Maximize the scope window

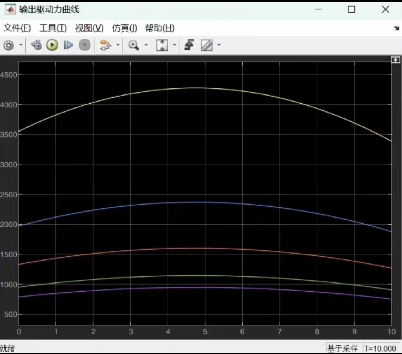pyautogui.click(x=351, y=9)
